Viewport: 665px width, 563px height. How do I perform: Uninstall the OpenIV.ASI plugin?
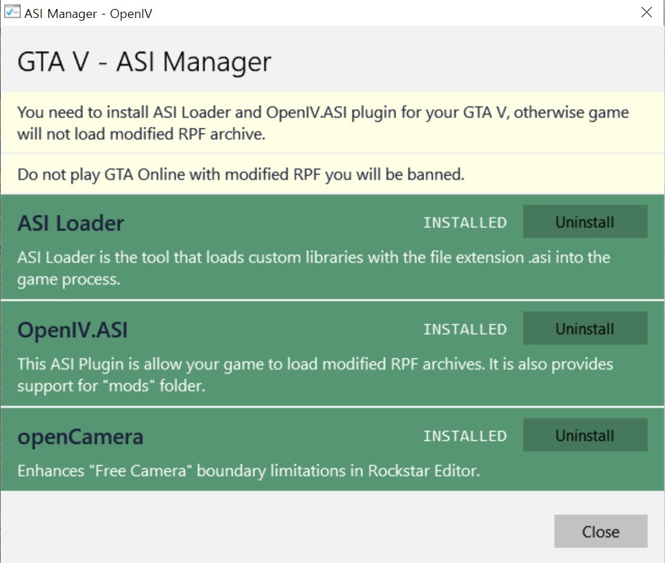click(x=585, y=328)
